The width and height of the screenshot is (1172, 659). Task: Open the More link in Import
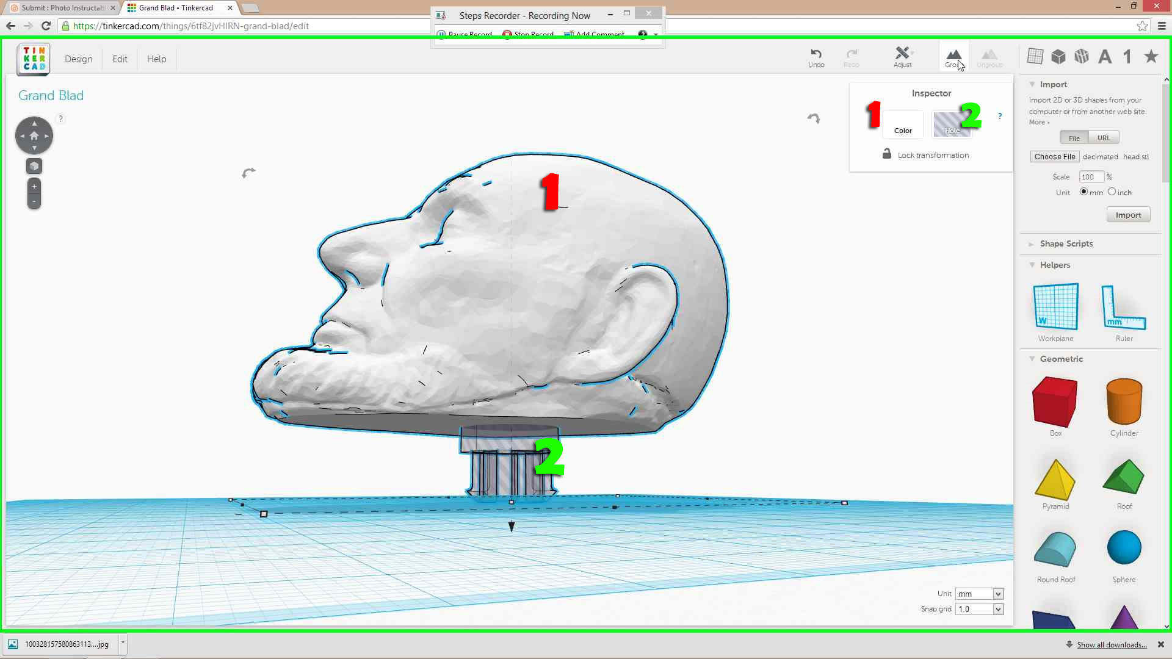click(1039, 122)
